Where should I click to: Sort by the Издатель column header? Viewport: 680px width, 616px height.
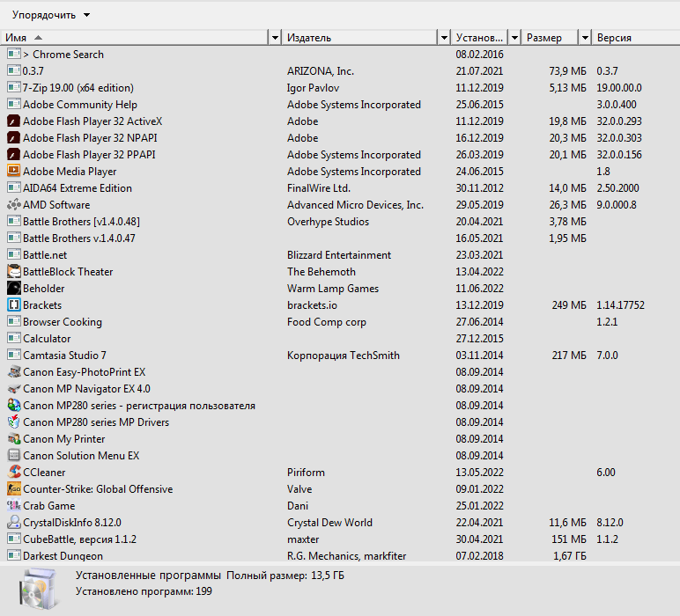[x=359, y=38]
